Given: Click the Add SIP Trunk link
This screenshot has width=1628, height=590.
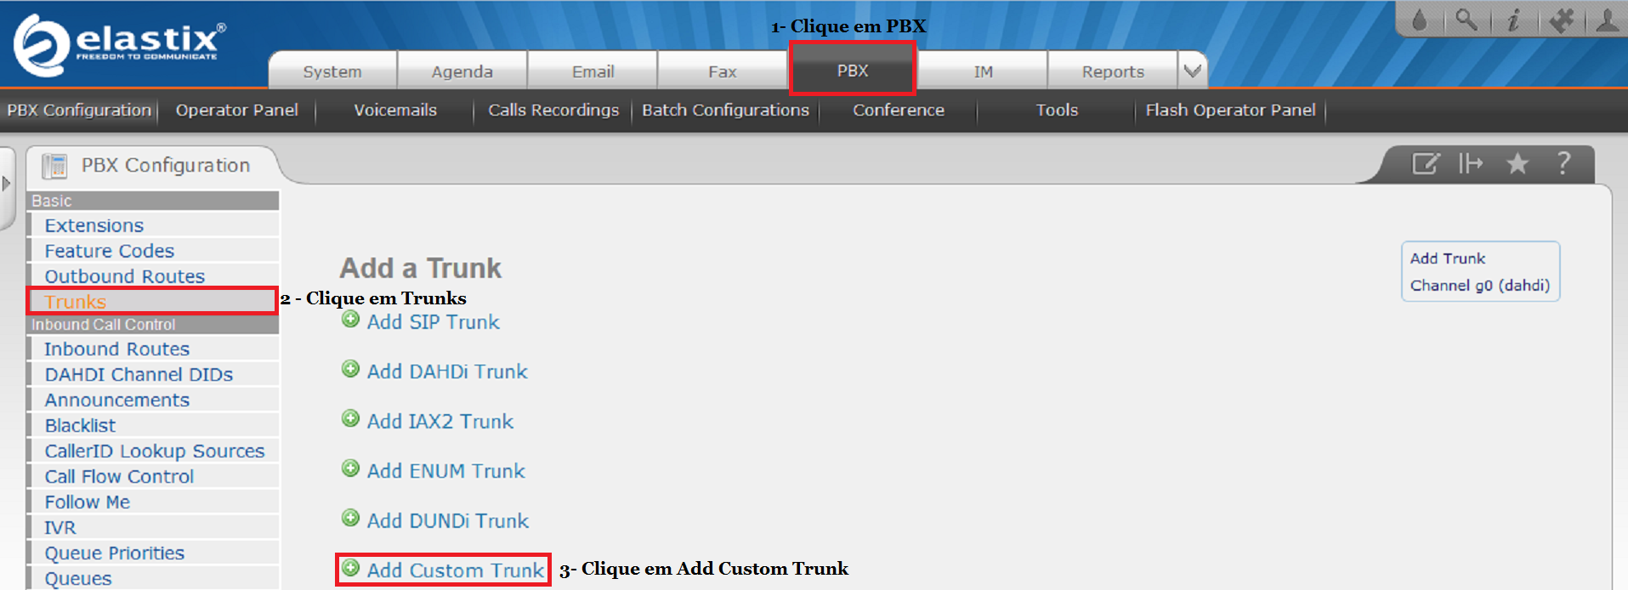Looking at the screenshot, I should (x=433, y=322).
